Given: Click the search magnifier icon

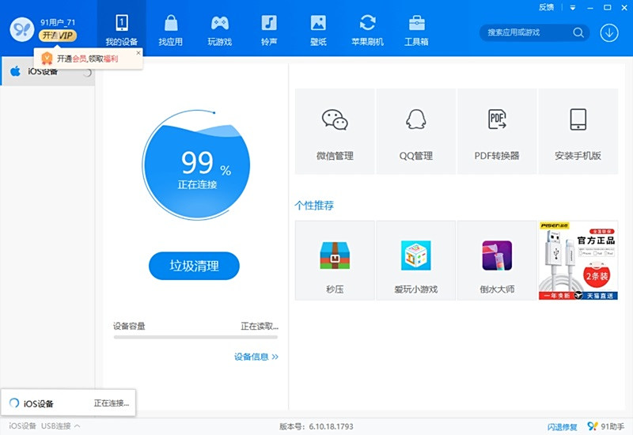Looking at the screenshot, I should [x=578, y=32].
